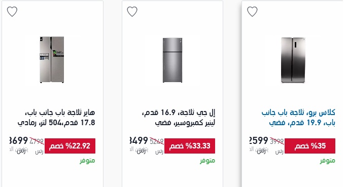Click the 33.33% discount badge

click(x=190, y=146)
